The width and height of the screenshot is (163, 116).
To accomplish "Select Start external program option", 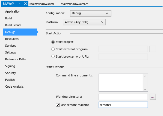I will click(53, 49).
